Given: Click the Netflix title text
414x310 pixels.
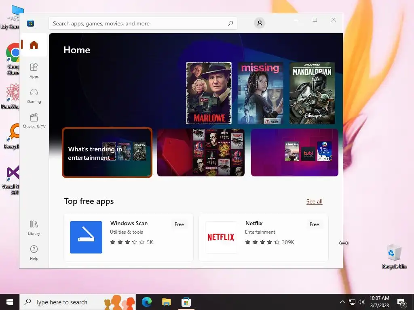Looking at the screenshot, I should coord(254,223).
